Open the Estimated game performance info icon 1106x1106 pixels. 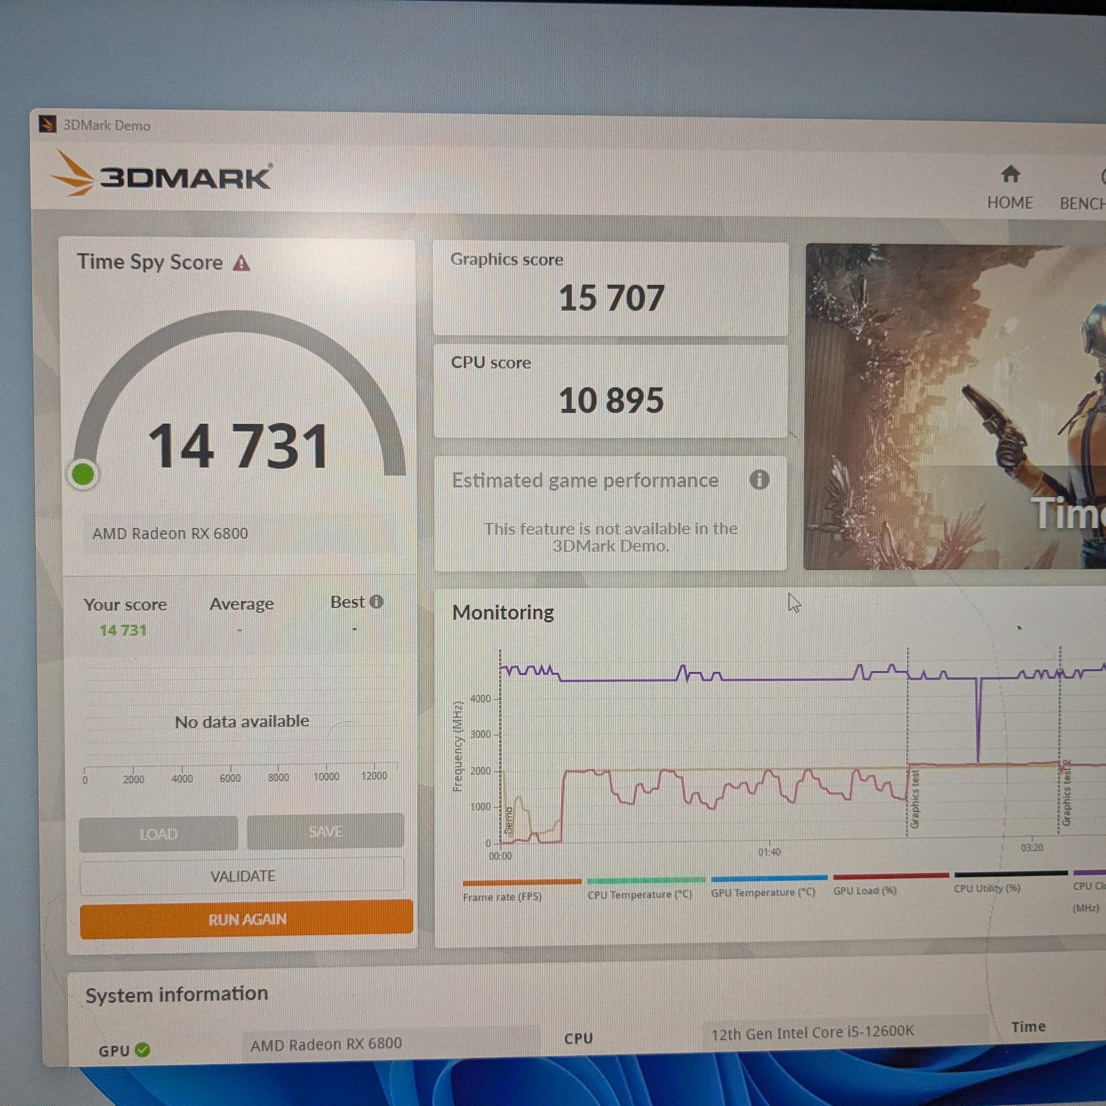point(759,479)
